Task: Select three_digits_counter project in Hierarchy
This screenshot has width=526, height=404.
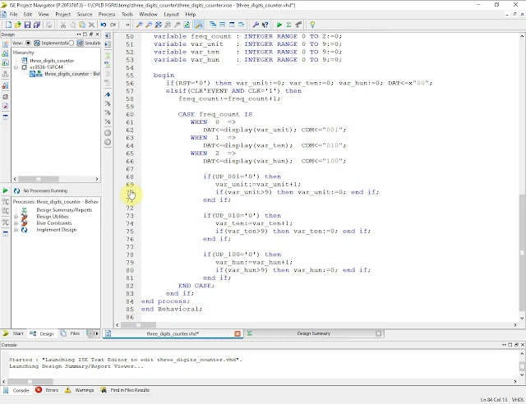Action: coord(52,61)
